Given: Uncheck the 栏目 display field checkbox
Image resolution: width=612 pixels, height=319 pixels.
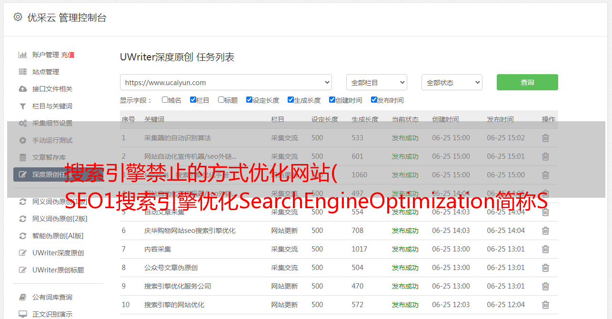Looking at the screenshot, I should 193,100.
